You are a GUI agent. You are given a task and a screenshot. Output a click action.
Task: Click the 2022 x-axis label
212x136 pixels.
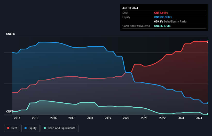162,118
